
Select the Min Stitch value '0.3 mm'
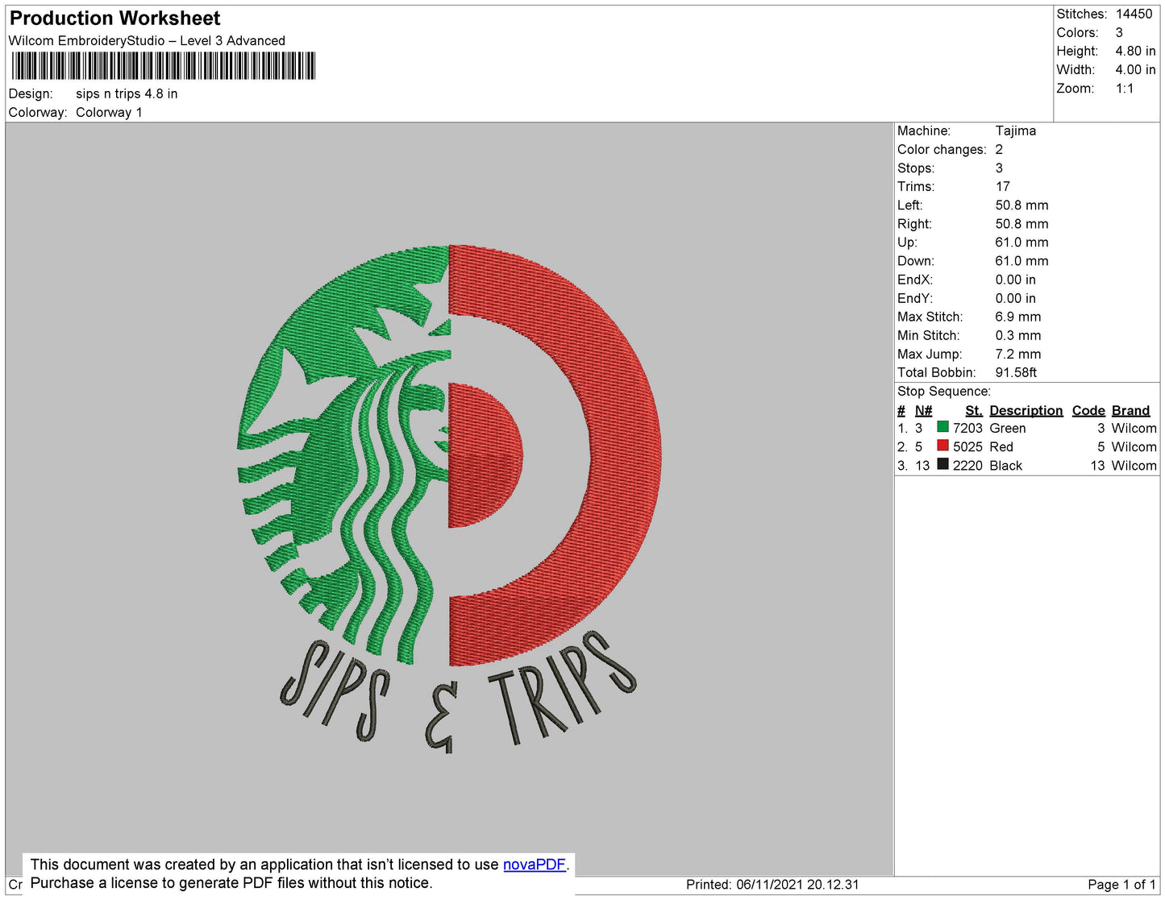pos(1017,335)
